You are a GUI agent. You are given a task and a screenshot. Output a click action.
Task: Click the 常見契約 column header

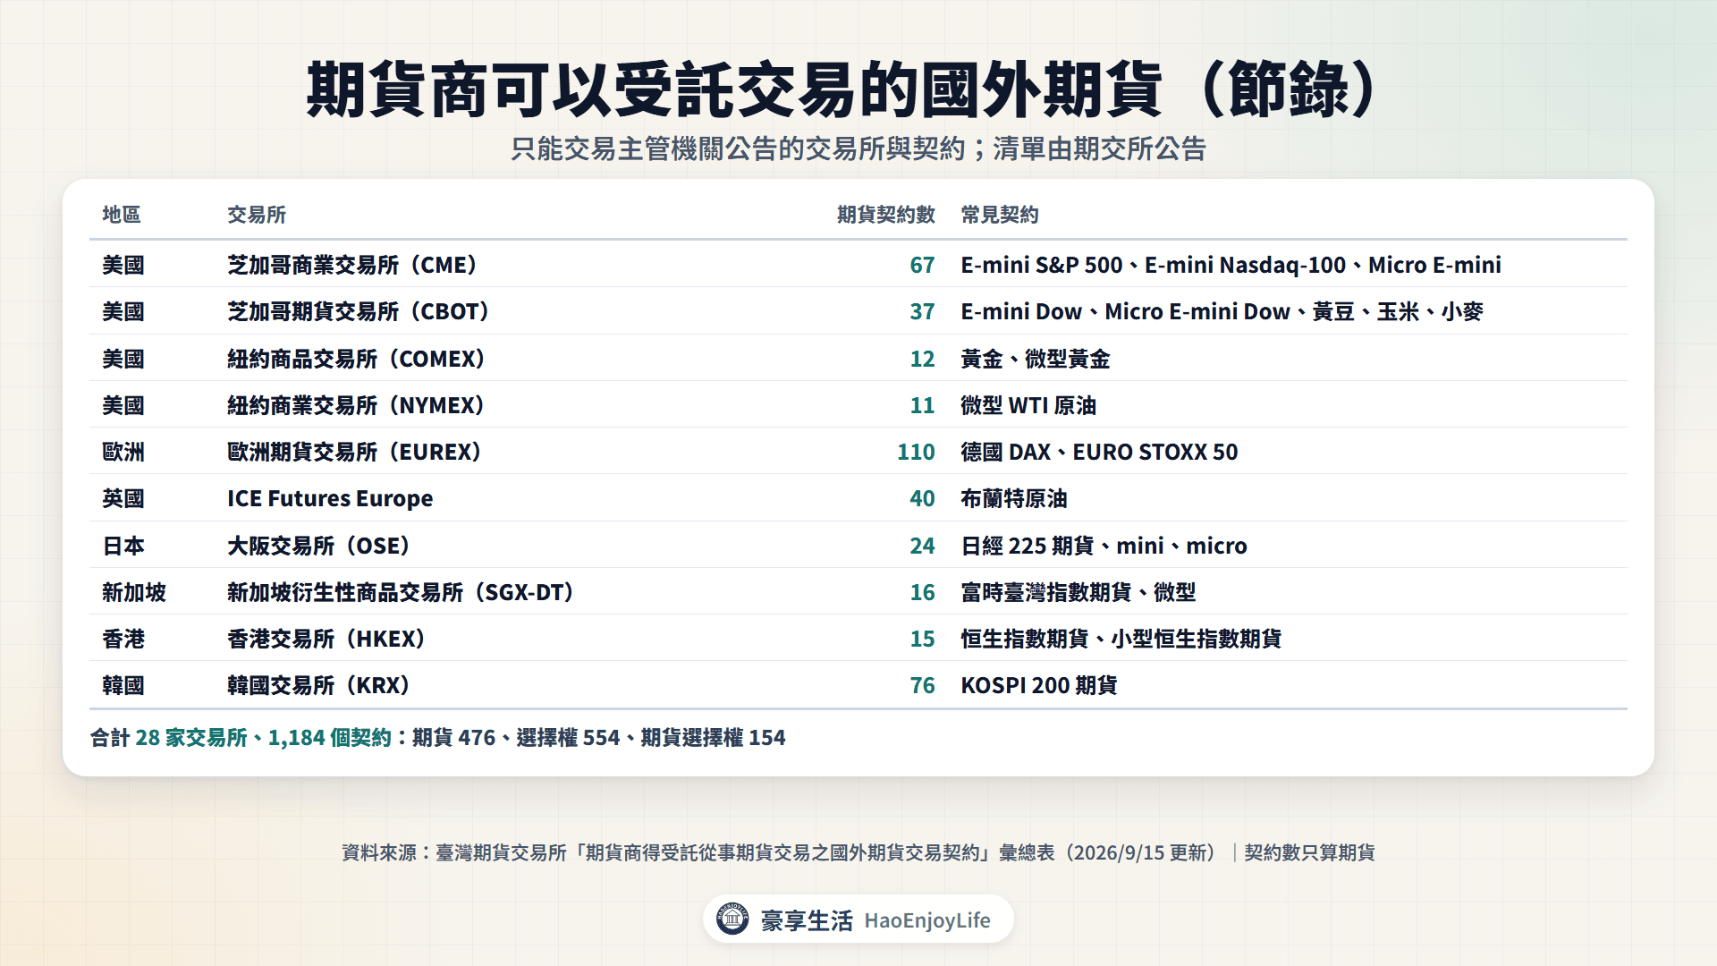pos(1000,215)
